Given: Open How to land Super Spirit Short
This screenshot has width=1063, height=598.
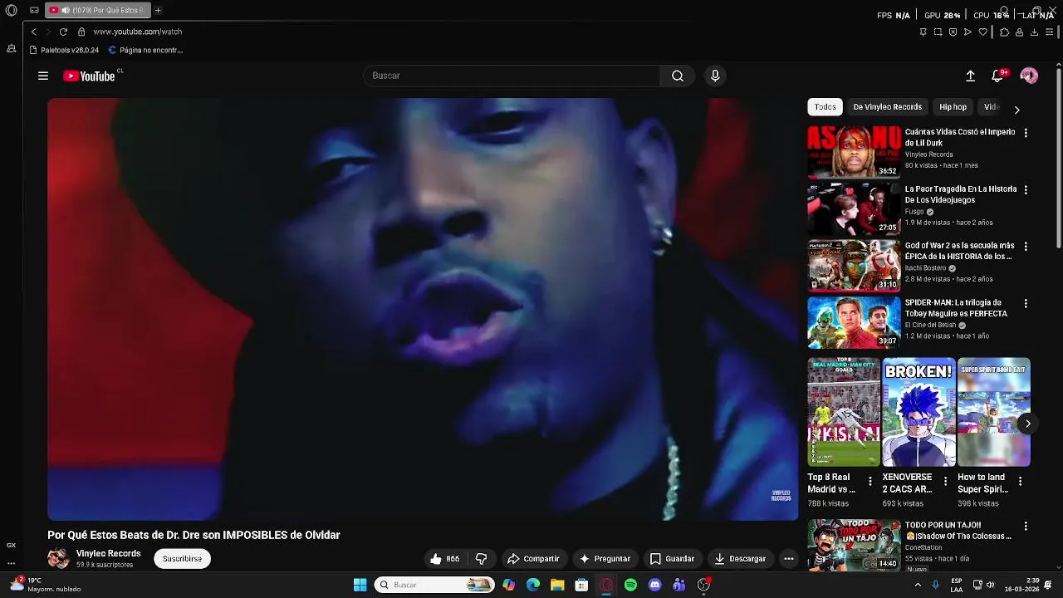Looking at the screenshot, I should tap(994, 412).
